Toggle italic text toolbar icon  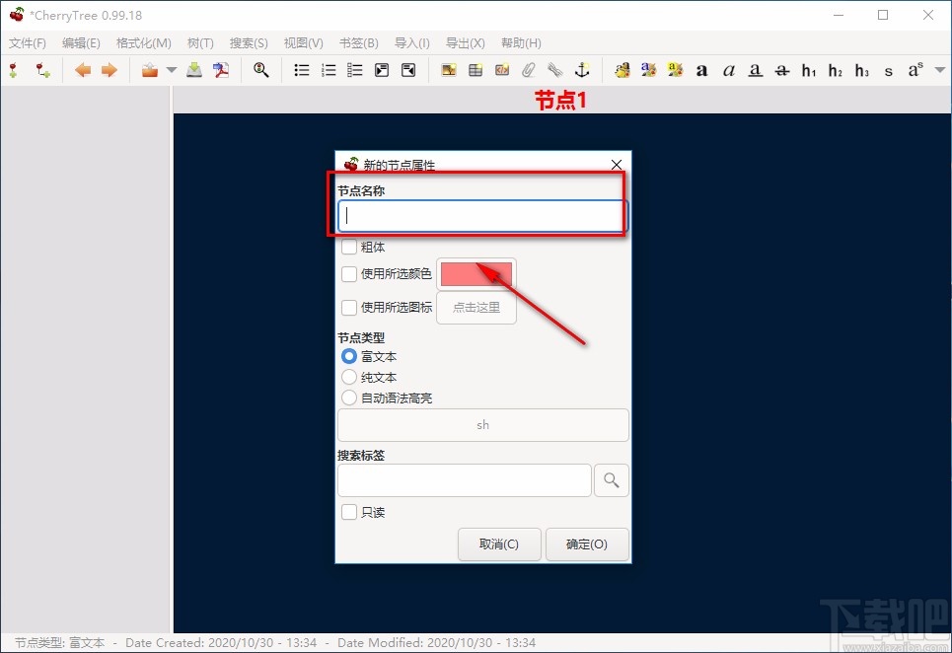point(729,70)
